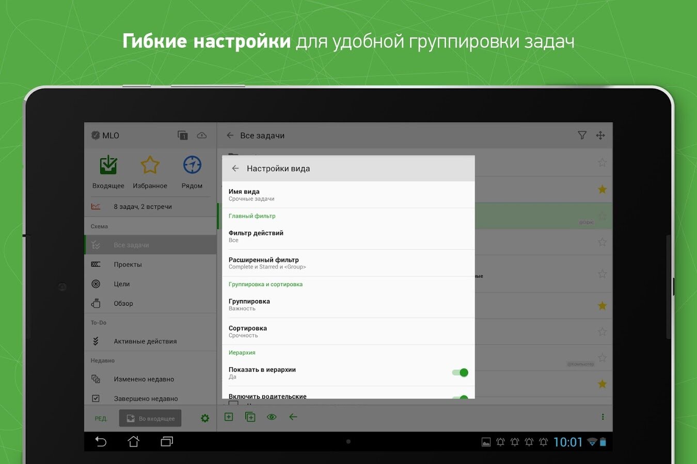697x464 pixels.
Task: Click the add new task icon
Action: [229, 417]
